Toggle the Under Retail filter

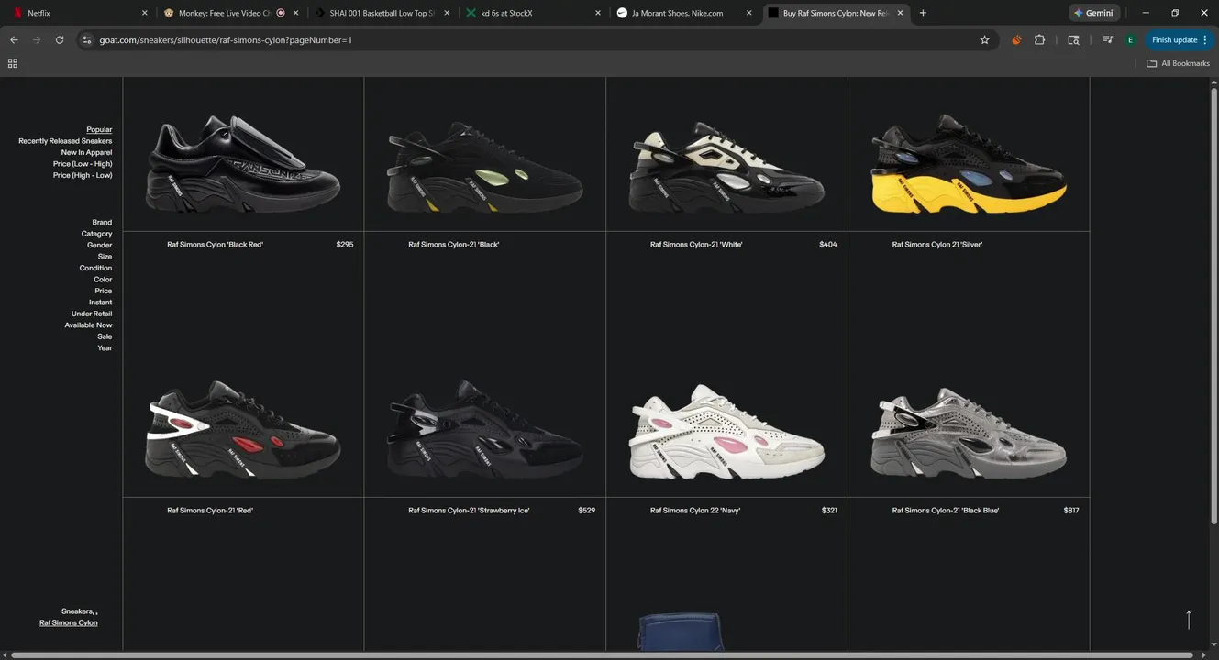(92, 313)
